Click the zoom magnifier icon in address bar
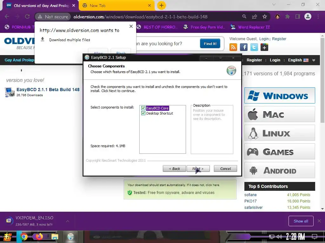This screenshot has height=243, width=325. (x=244, y=16)
